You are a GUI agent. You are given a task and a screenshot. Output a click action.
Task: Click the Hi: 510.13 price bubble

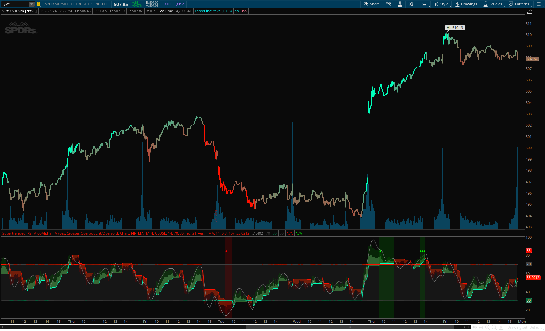tap(455, 28)
